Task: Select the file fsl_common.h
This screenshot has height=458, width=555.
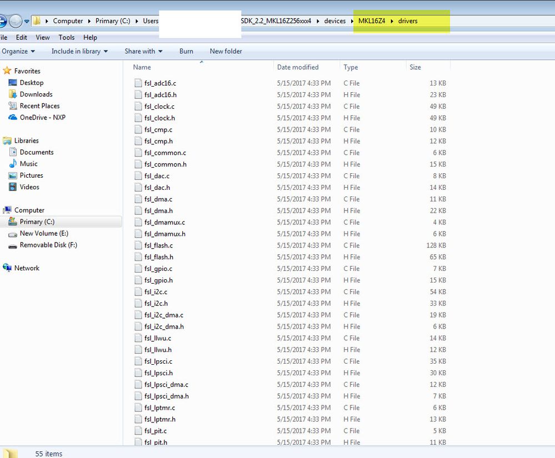Action: tap(166, 164)
